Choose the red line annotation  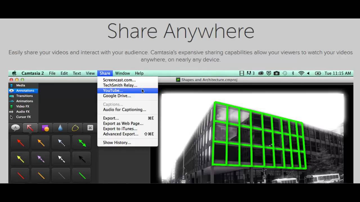coord(20,176)
